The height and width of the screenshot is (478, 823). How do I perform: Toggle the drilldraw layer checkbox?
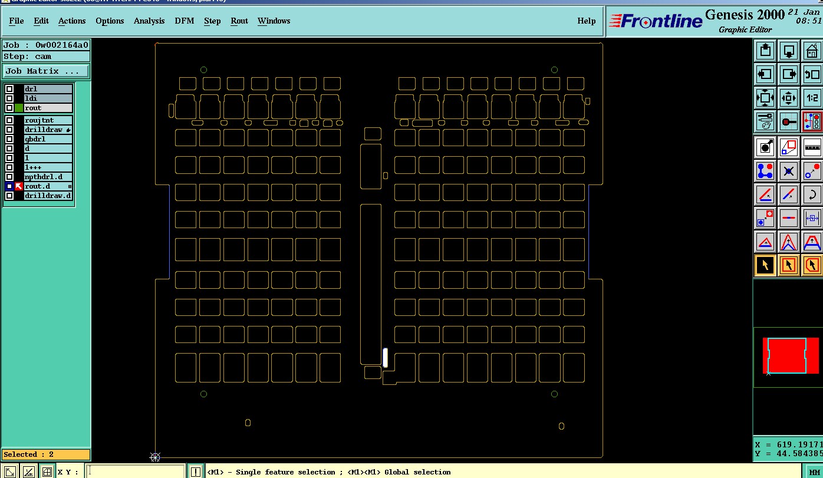pos(9,130)
